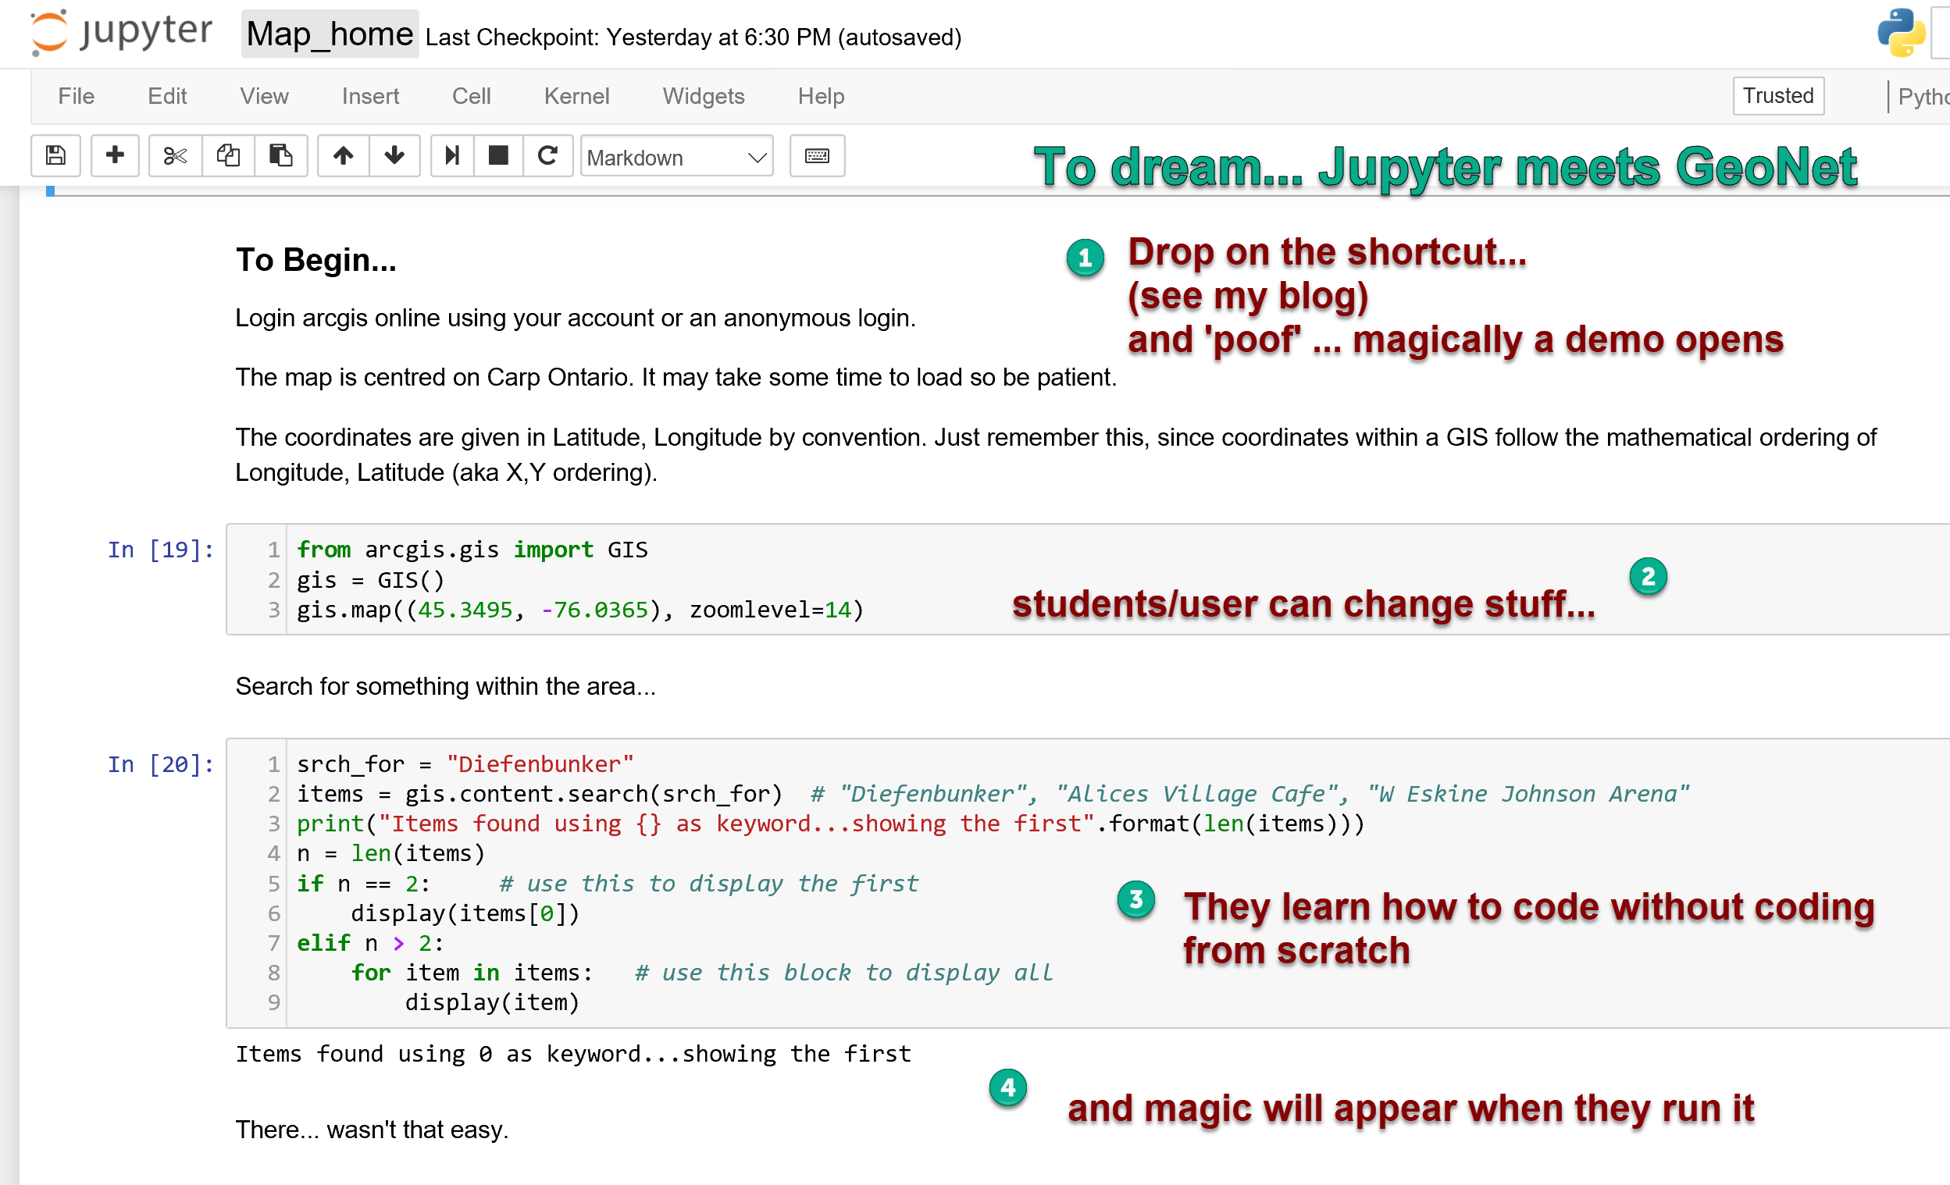Click the Trusted notebook button

pos(1777,96)
